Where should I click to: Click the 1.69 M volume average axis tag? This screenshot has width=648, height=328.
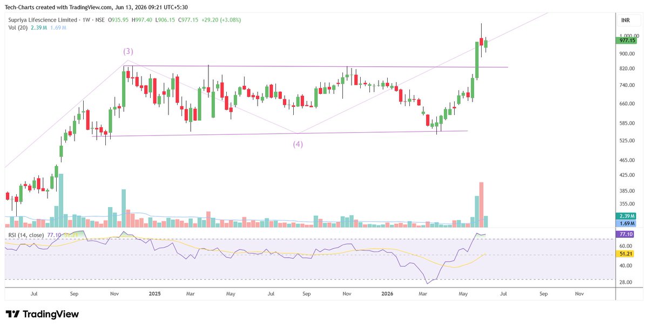(626, 223)
